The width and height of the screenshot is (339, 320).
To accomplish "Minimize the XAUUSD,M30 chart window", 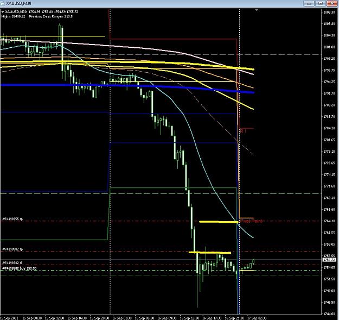I will (x=309, y=3).
